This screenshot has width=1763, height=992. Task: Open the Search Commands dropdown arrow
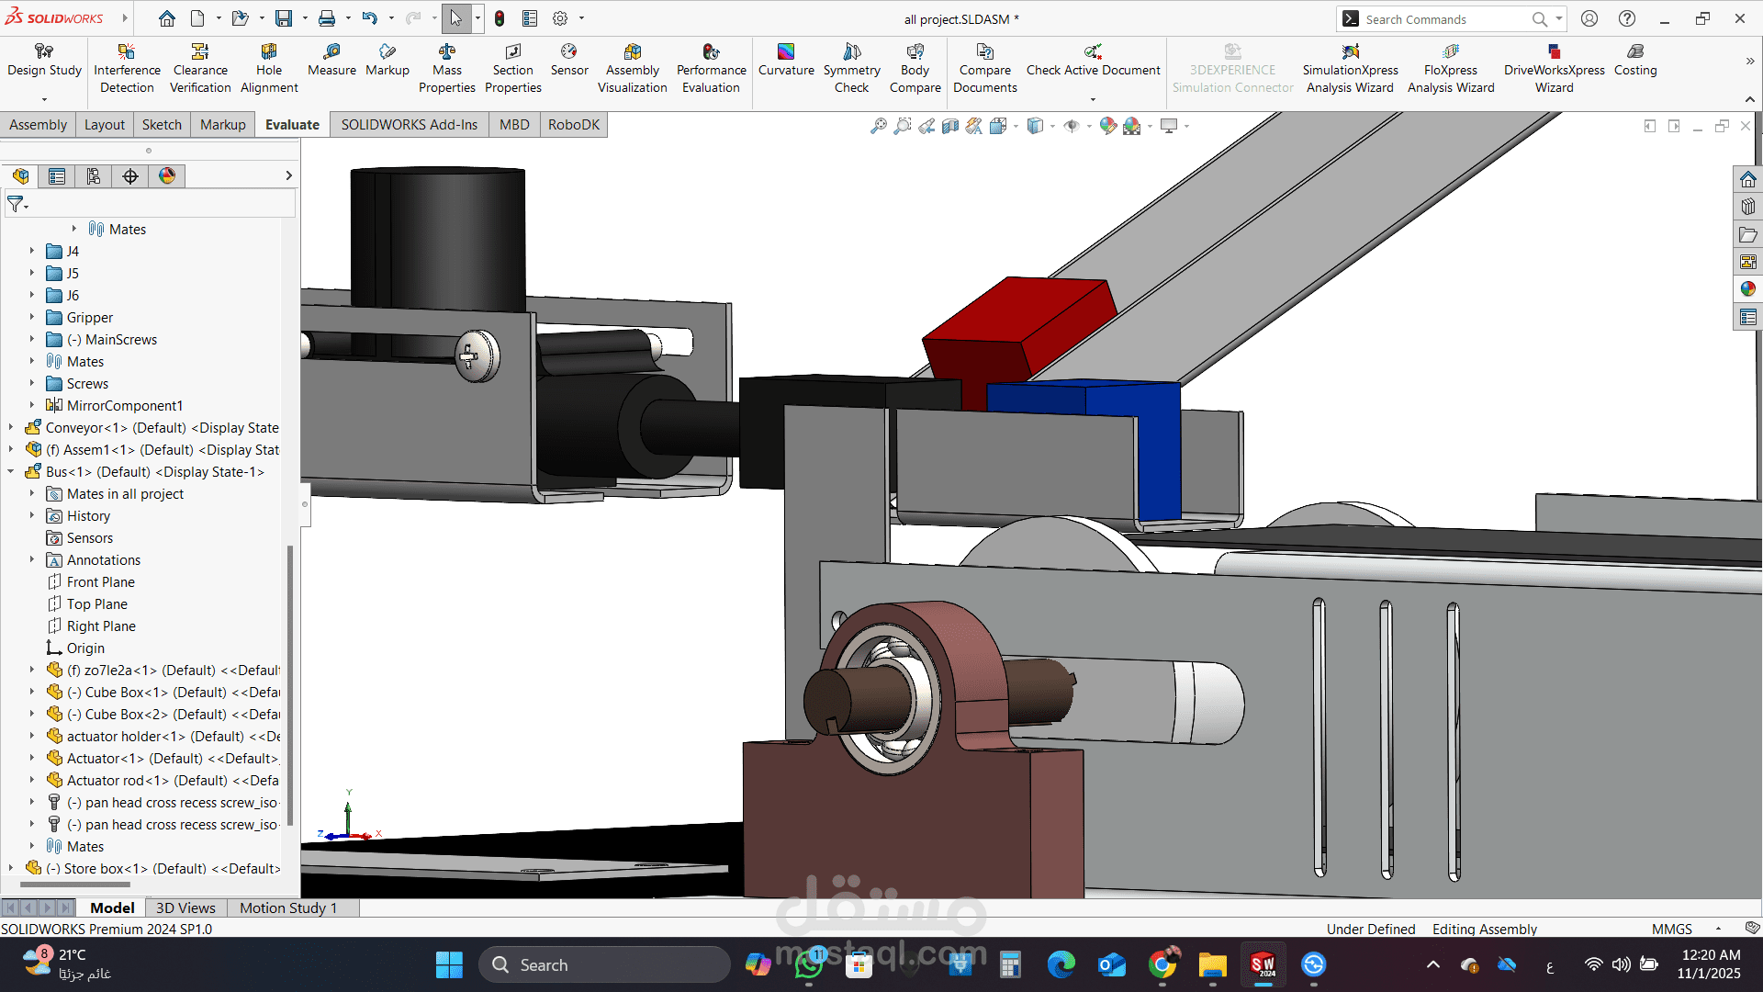[x=1559, y=18]
